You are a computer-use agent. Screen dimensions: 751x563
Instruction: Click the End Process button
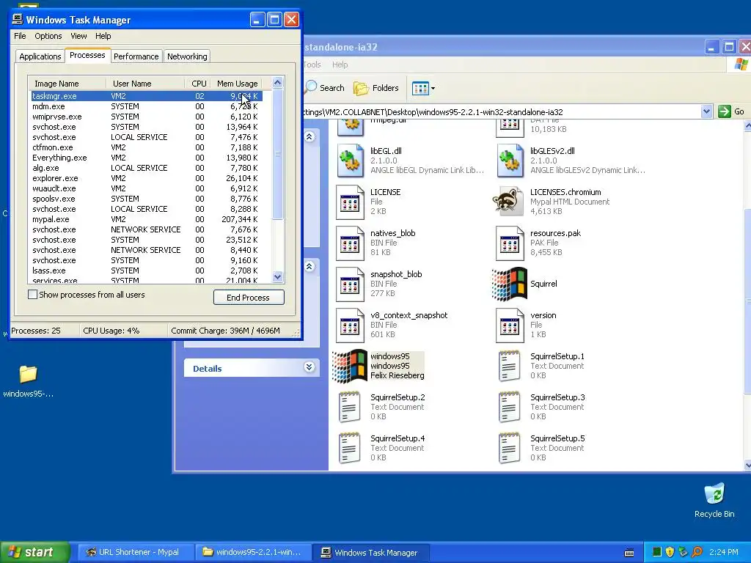[x=249, y=298]
